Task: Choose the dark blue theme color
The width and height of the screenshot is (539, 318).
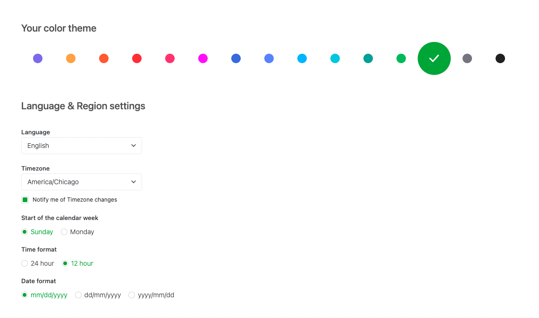Action: point(236,58)
